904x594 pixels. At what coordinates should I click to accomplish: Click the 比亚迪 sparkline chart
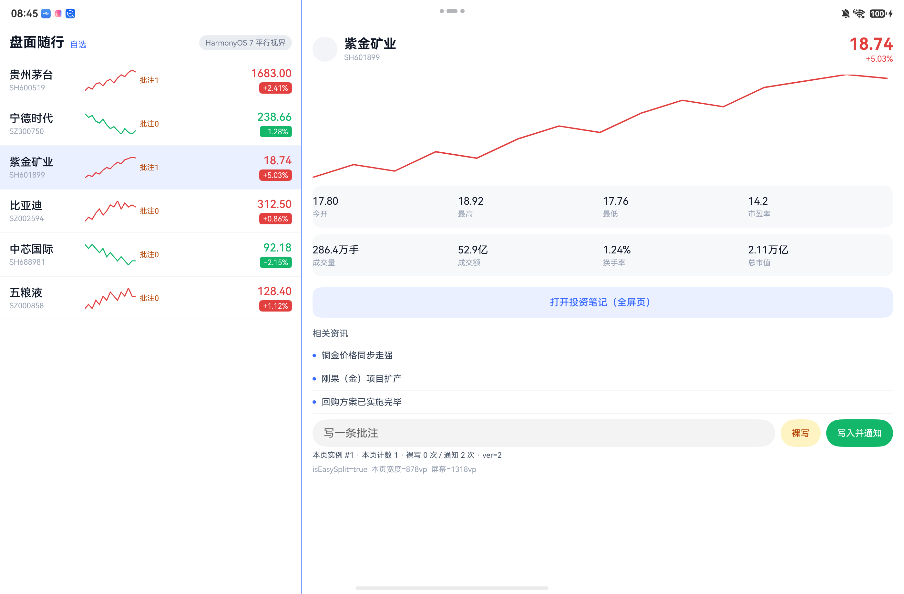pyautogui.click(x=110, y=211)
